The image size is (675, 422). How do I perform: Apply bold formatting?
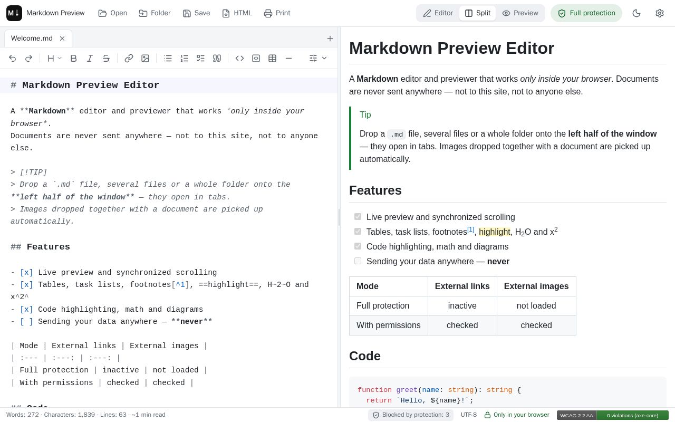tap(74, 59)
